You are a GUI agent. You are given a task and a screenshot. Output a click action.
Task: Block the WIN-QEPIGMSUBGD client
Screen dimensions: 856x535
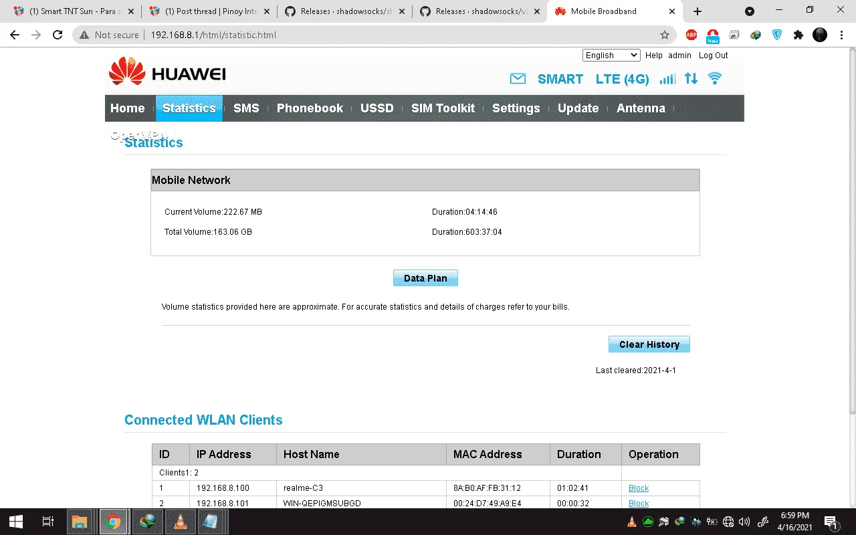(639, 504)
